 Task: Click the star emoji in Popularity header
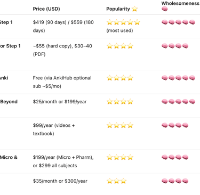point(134,9)
